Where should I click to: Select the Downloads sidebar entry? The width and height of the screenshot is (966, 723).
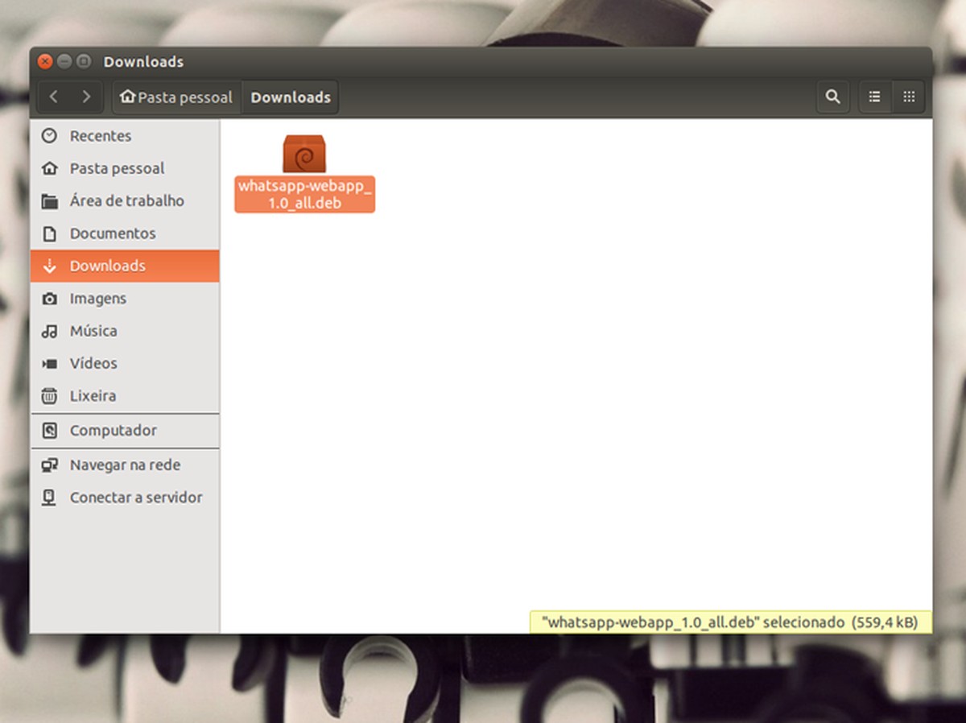click(108, 266)
